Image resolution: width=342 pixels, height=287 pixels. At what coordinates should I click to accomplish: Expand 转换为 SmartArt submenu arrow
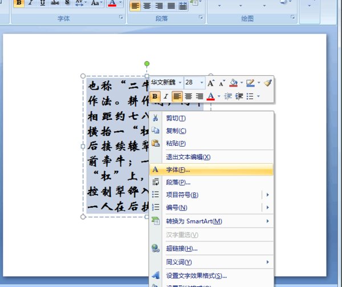268,221
